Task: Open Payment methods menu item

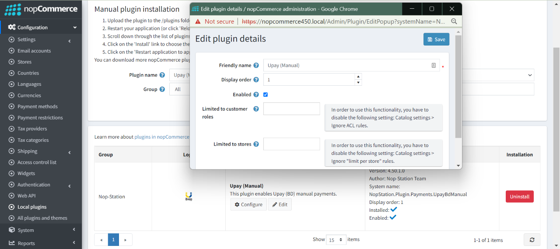Action: coord(38,106)
